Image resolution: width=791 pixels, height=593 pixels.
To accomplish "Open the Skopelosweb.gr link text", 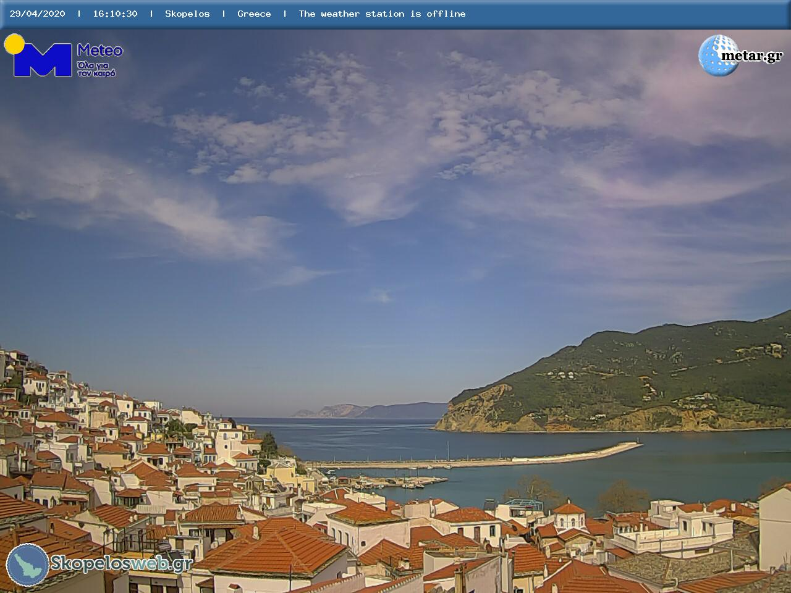I will tap(121, 563).
